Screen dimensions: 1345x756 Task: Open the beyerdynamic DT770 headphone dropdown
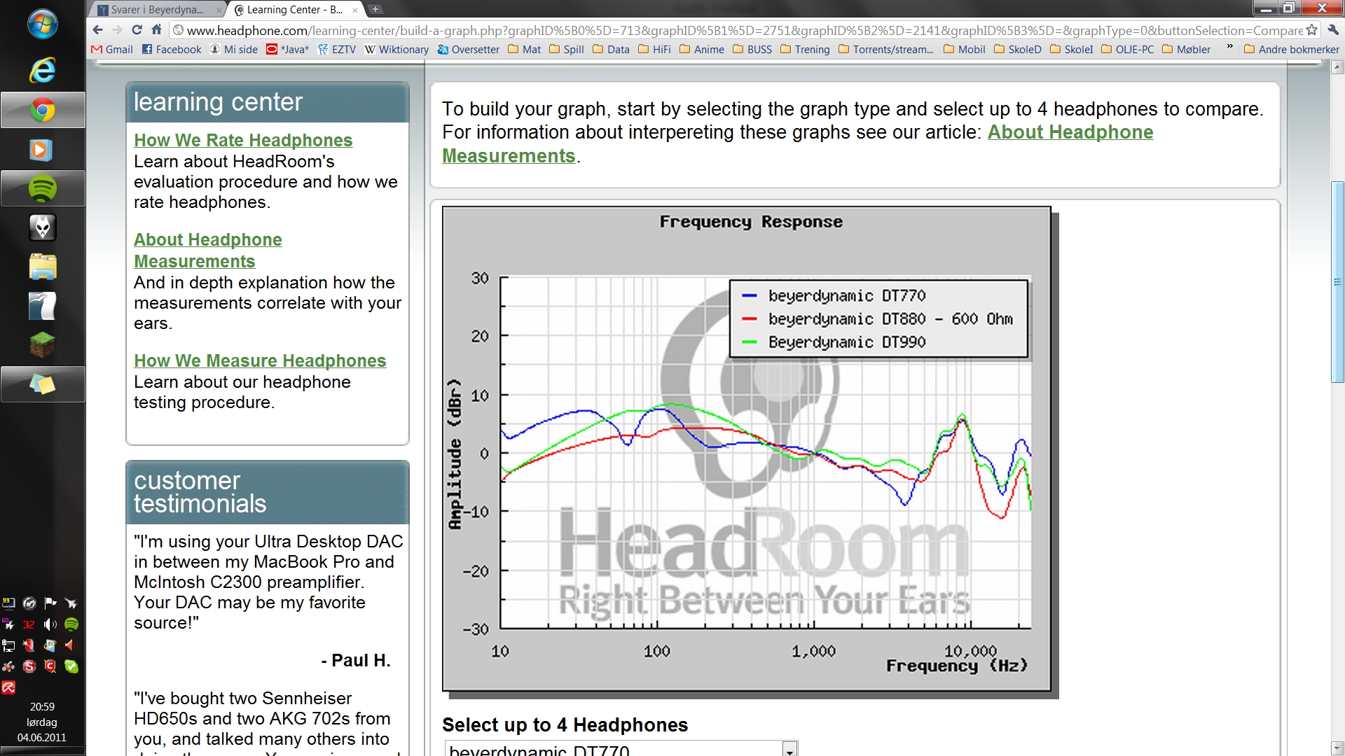pyautogui.click(x=621, y=750)
